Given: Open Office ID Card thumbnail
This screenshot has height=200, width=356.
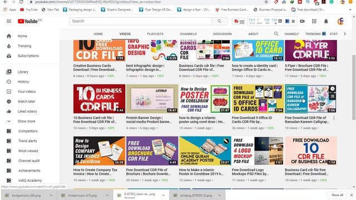Looking at the screenshot, I should (x=258, y=51).
